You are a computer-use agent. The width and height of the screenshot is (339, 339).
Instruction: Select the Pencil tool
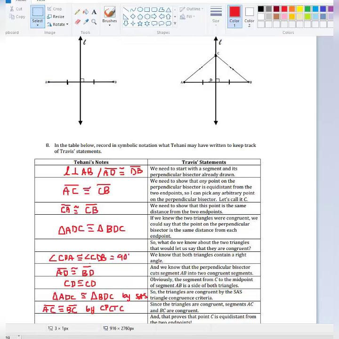[77, 12]
